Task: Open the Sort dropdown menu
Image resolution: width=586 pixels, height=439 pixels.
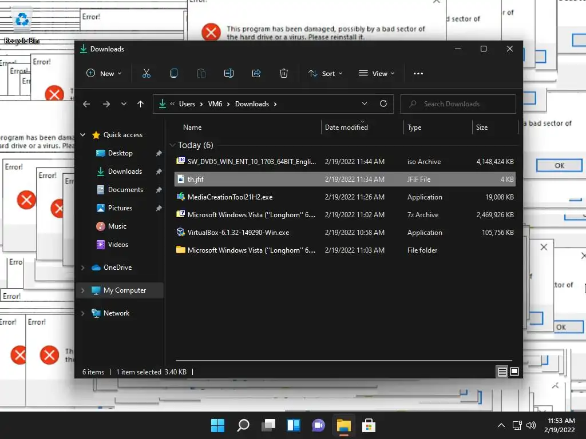Action: pos(325,74)
